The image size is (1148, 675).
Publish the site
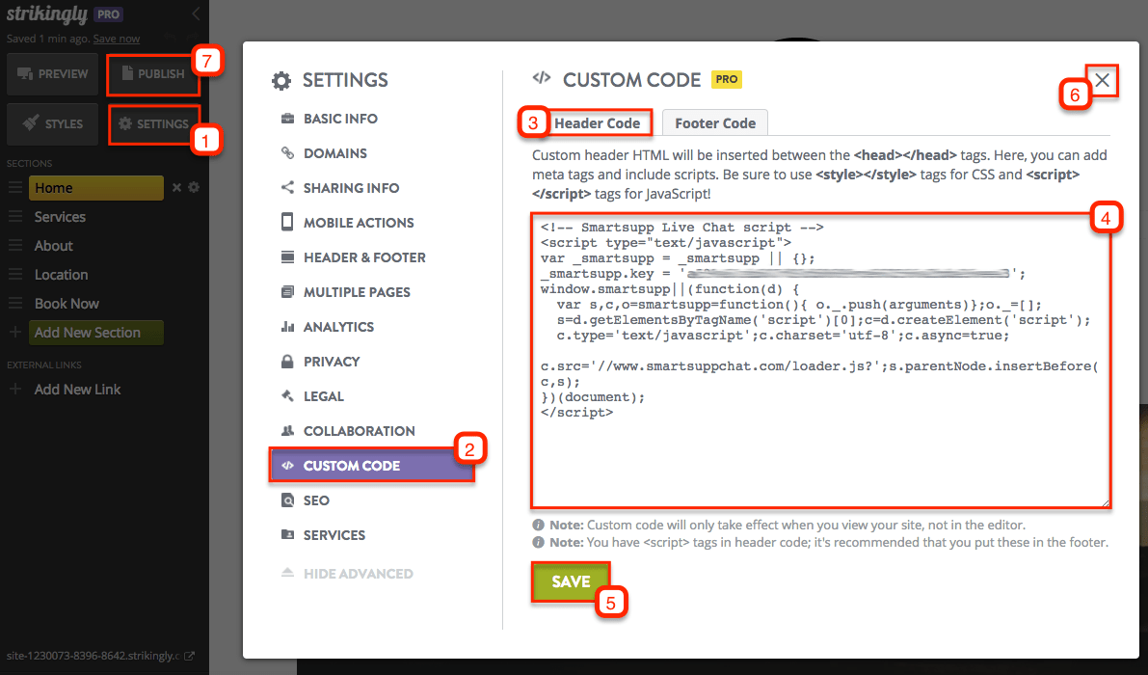(153, 74)
